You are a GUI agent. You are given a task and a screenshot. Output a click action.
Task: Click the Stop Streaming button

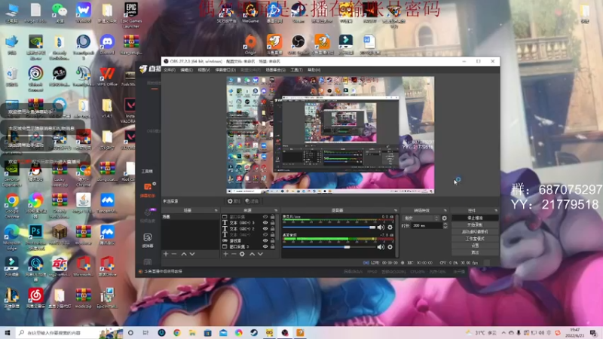click(475, 218)
